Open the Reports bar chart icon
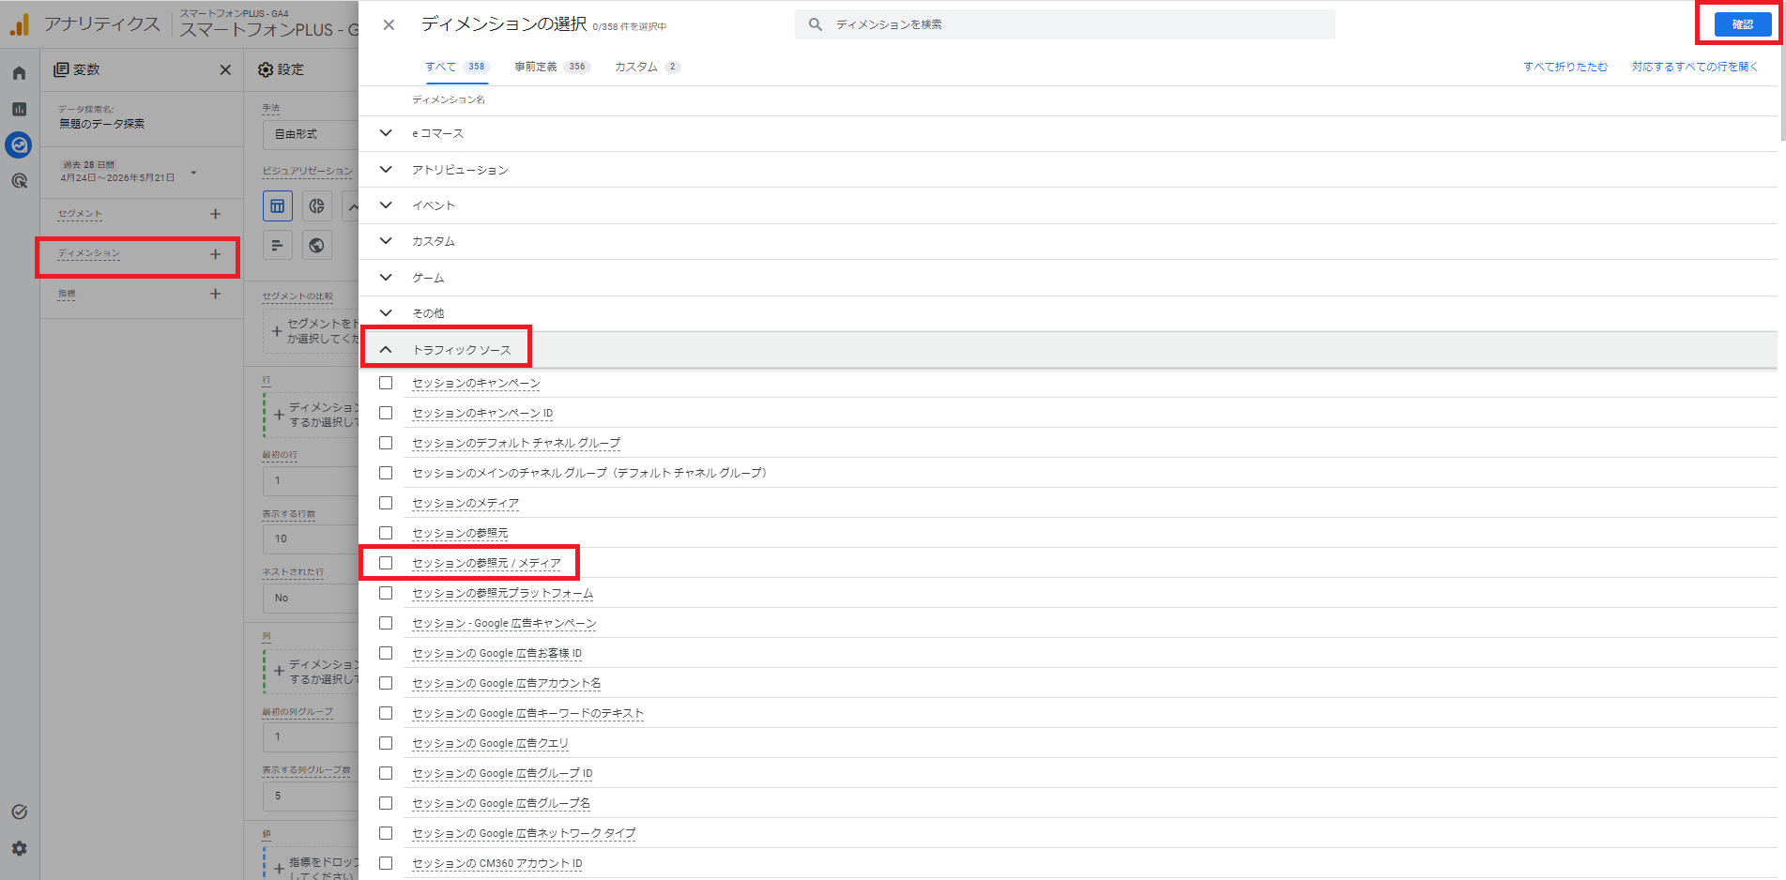The height and width of the screenshot is (880, 1786). 19,109
